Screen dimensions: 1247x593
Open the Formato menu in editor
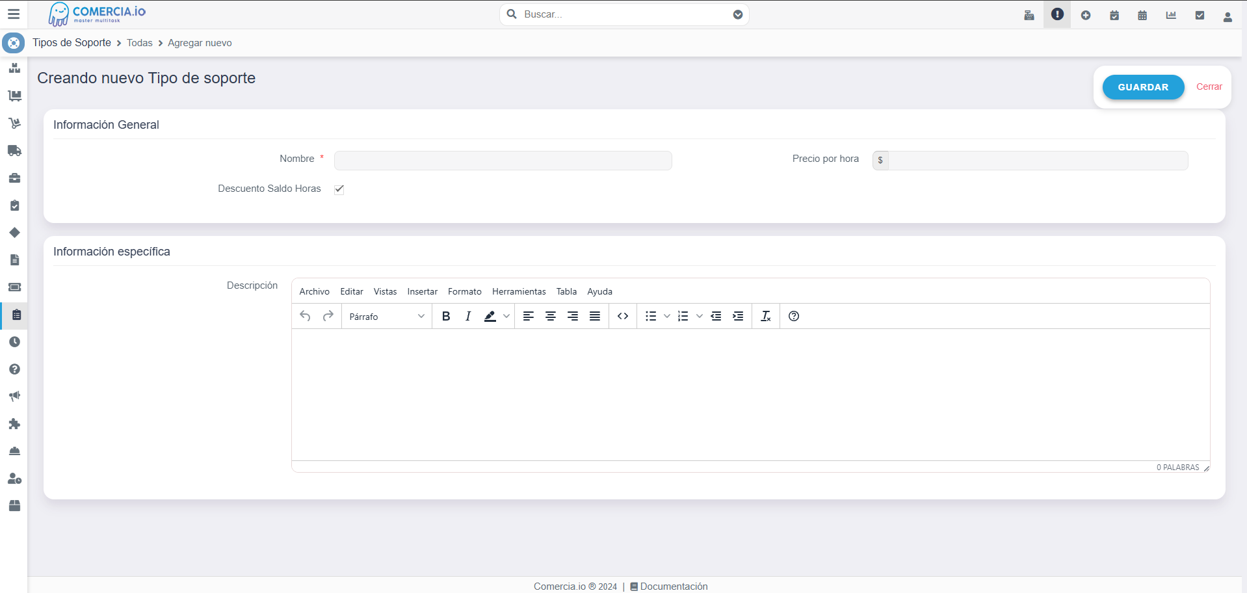click(464, 291)
